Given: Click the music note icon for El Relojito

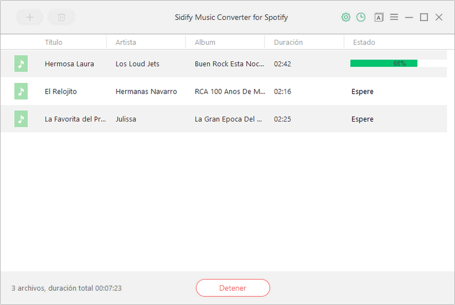Looking at the screenshot, I should 21,91.
